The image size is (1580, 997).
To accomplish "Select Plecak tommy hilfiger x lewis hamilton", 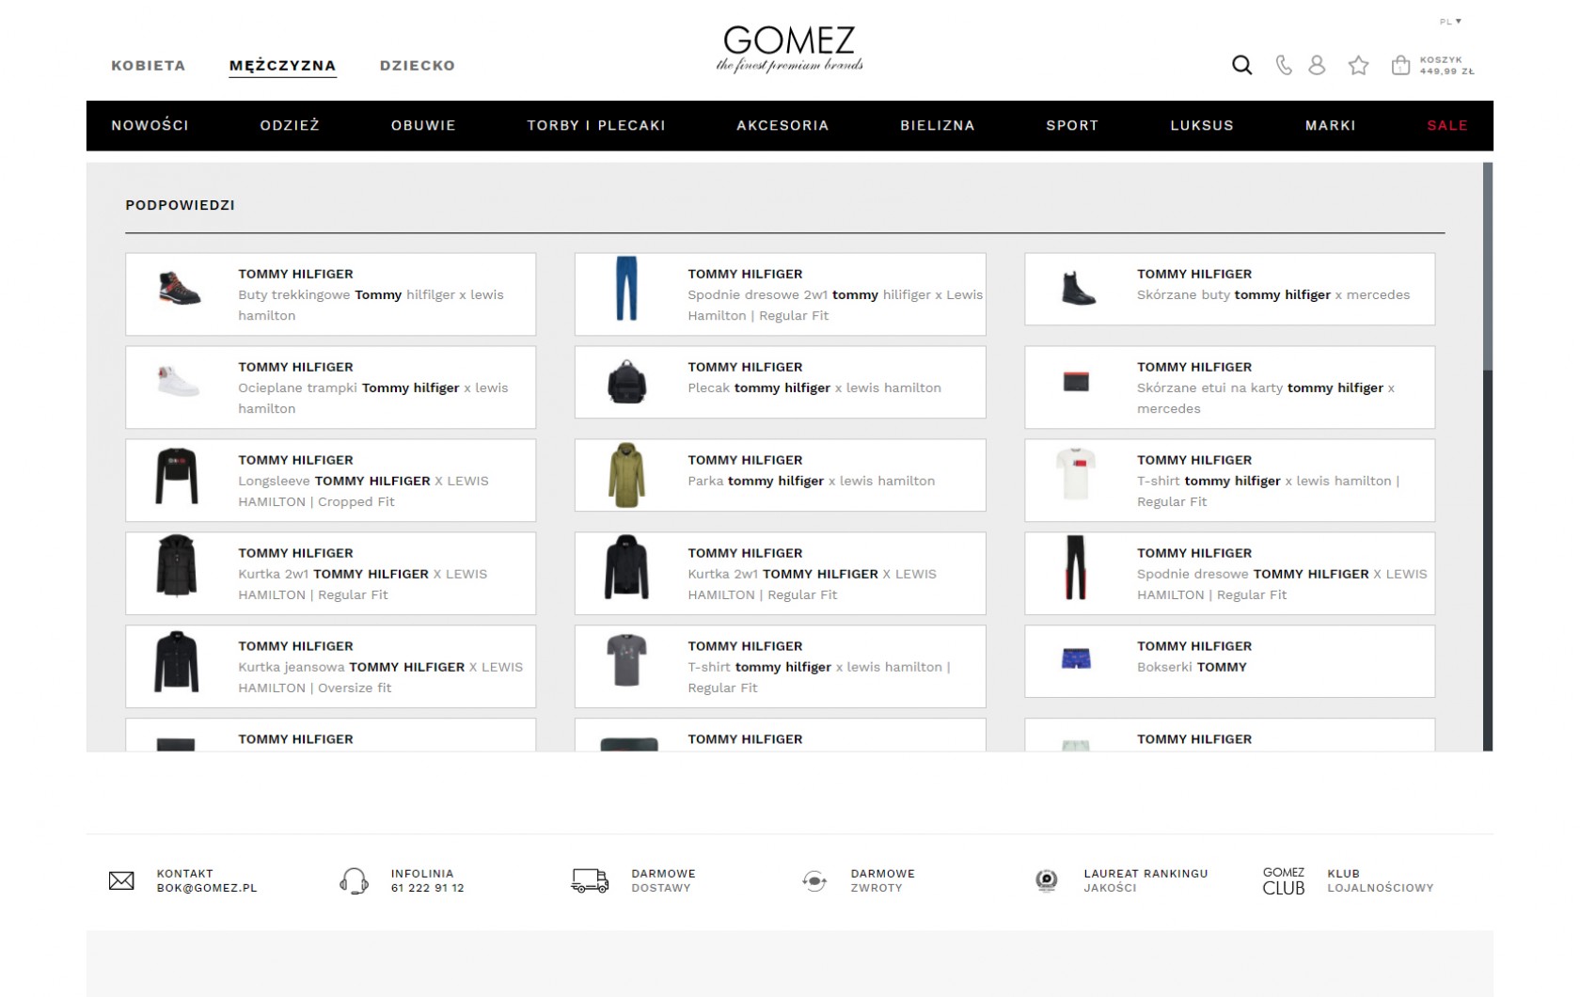I will (780, 382).
